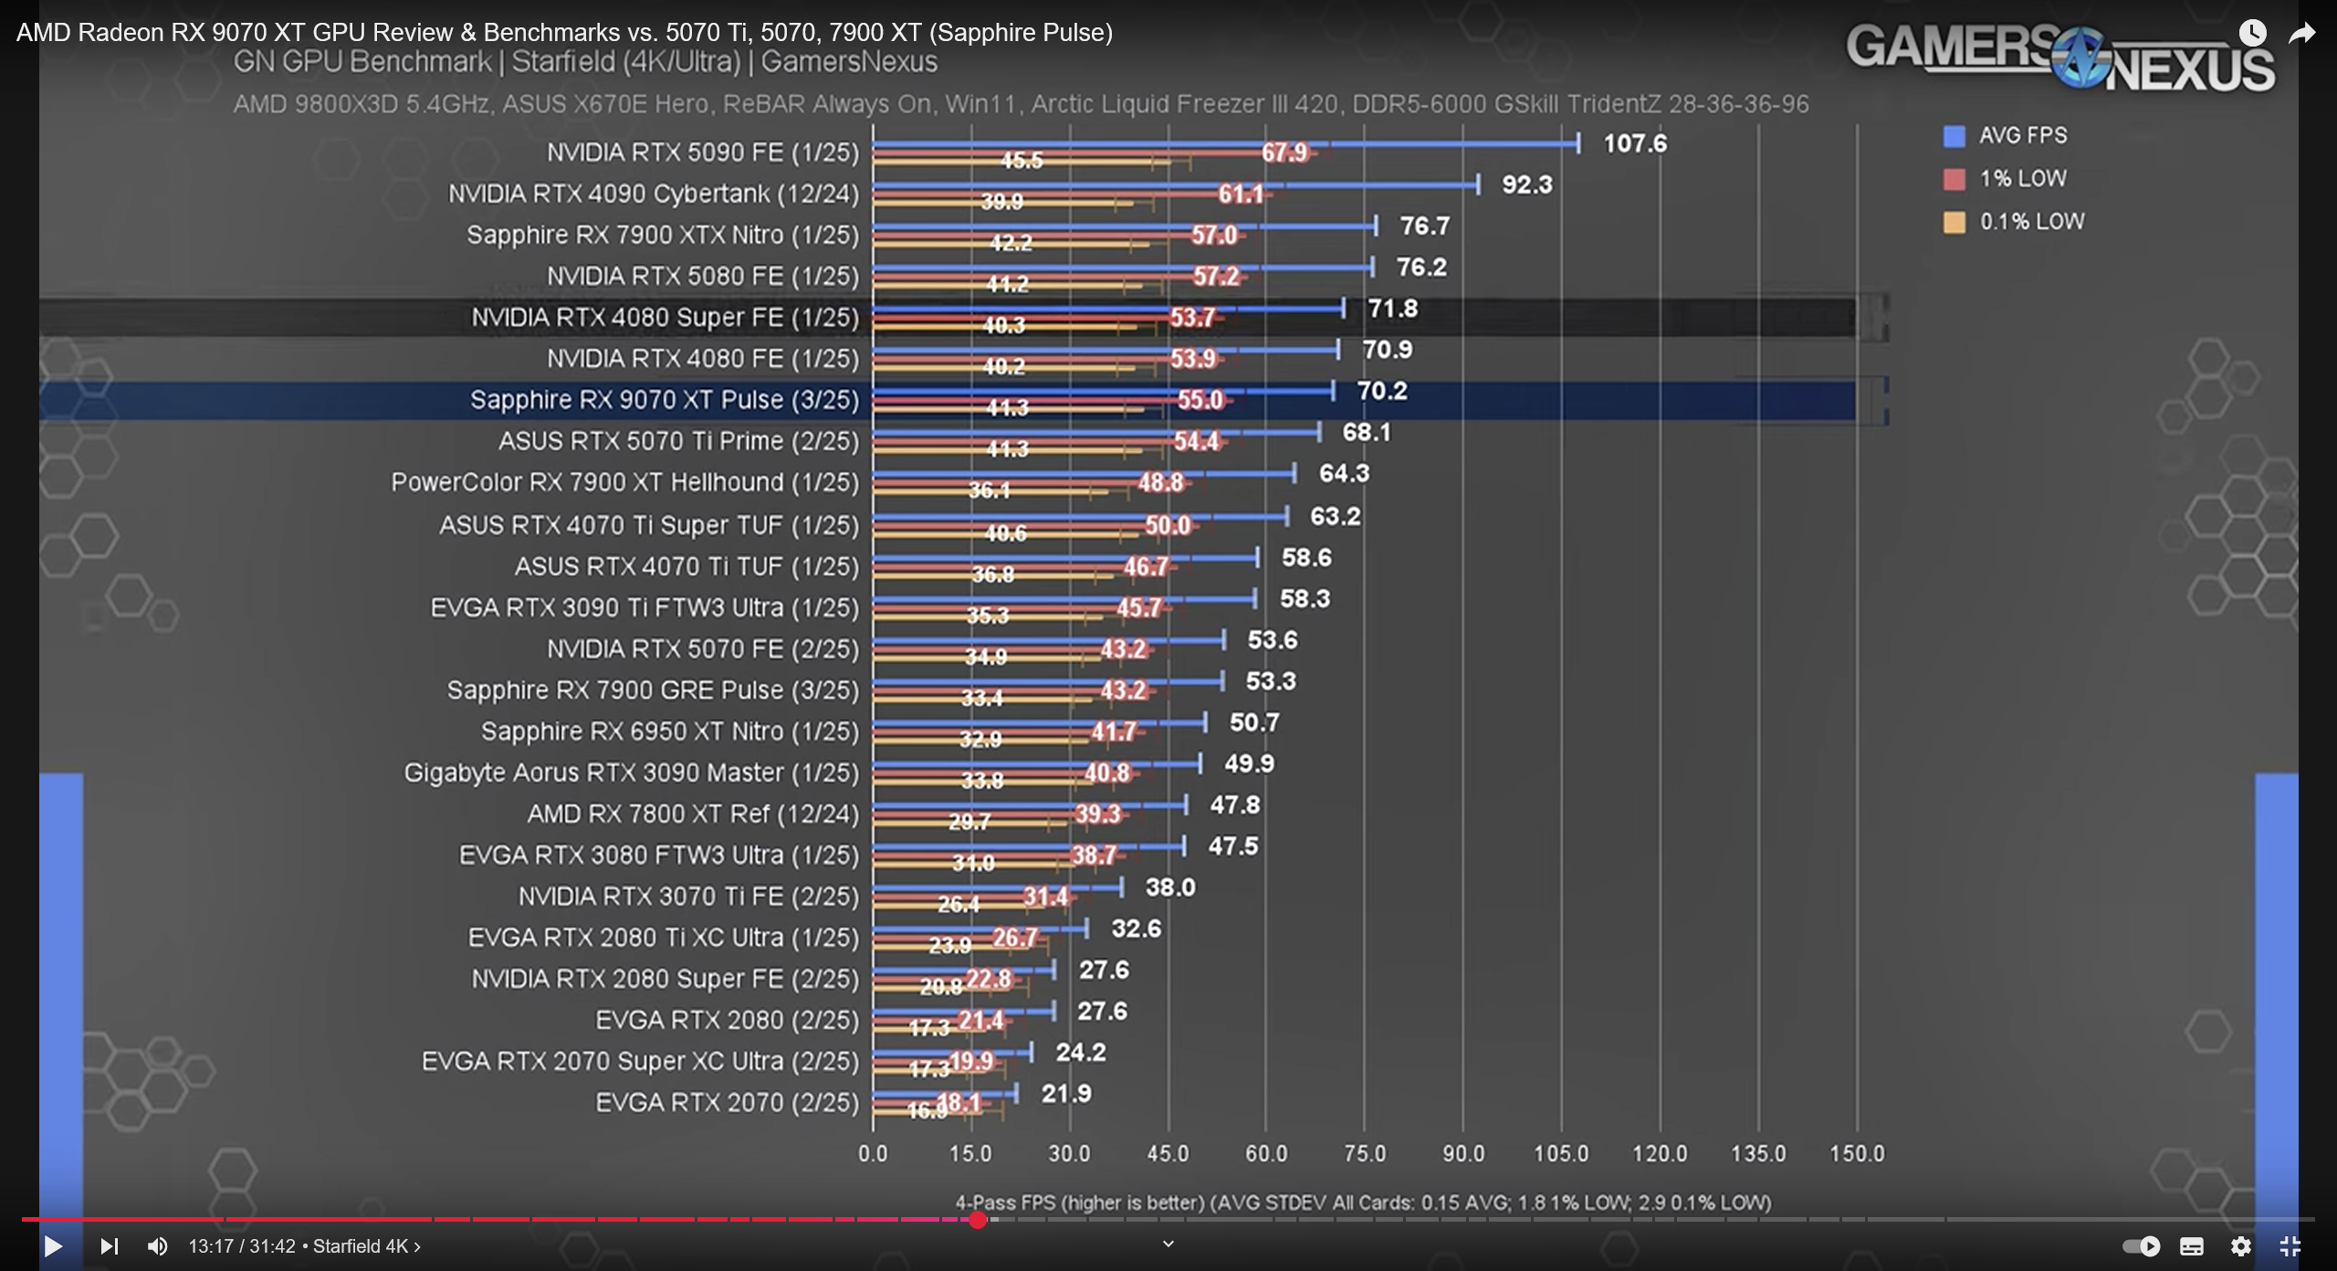This screenshot has height=1271, width=2337.
Task: Click the 68.1 value of the 5070 Ti
Action: click(1367, 432)
